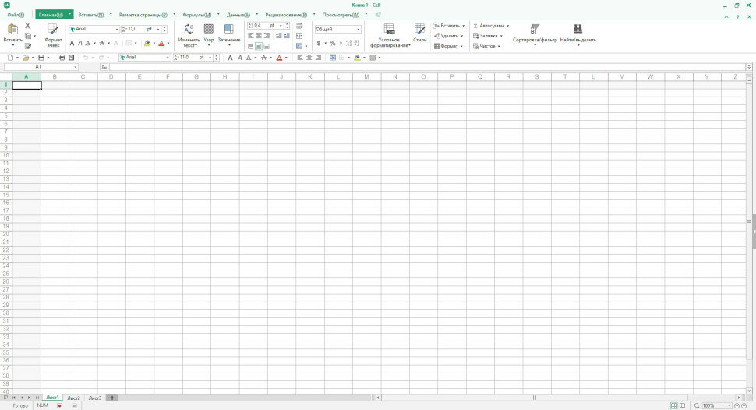Viewport: 756px width, 410px height.
Task: Switch to normal grid view icon
Action: 674,405
